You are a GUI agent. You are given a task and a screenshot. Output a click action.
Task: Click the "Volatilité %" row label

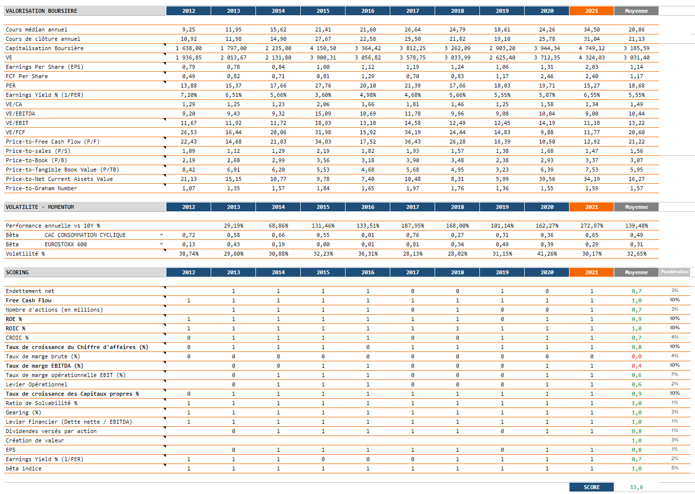point(25,254)
